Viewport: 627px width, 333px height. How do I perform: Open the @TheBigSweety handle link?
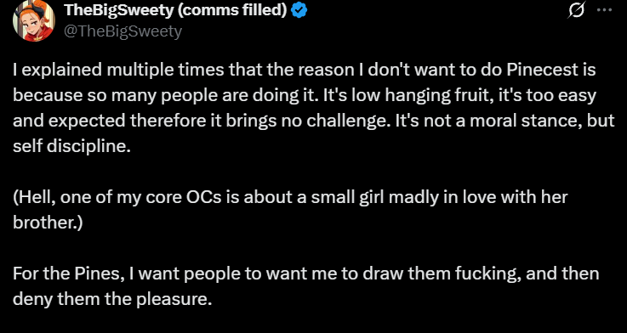pos(123,31)
